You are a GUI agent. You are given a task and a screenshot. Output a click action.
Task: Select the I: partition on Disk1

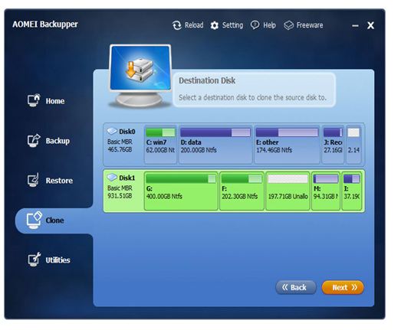(x=352, y=191)
